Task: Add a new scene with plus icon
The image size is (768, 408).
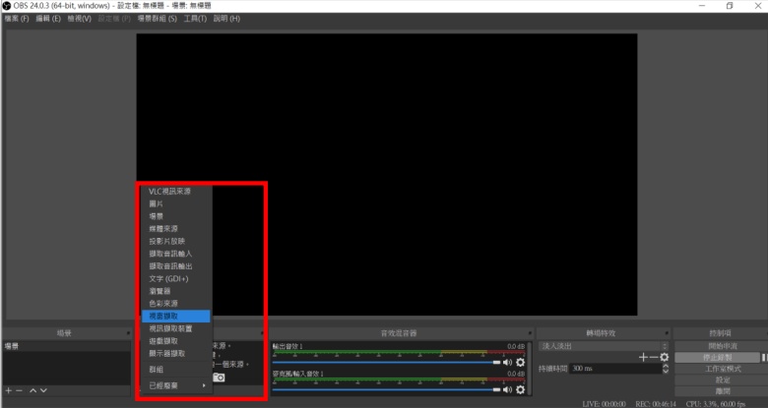Action: [x=8, y=390]
